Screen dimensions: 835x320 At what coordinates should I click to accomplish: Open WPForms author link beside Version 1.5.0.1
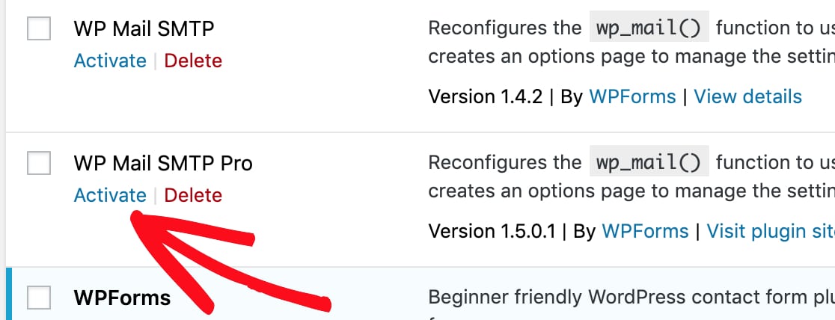coord(645,231)
